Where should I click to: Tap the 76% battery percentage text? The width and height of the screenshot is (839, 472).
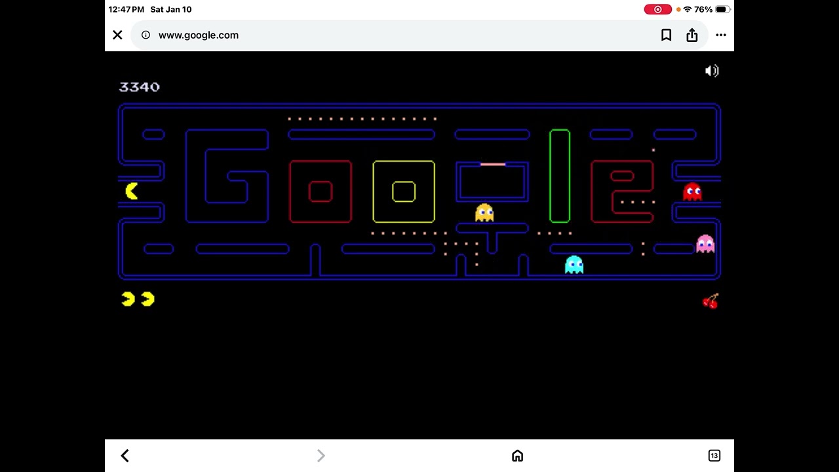pos(703,9)
